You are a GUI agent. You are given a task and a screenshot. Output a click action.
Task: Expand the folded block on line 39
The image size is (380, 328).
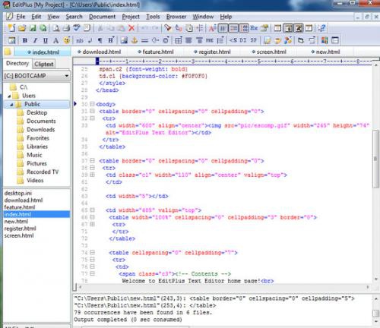(92, 175)
